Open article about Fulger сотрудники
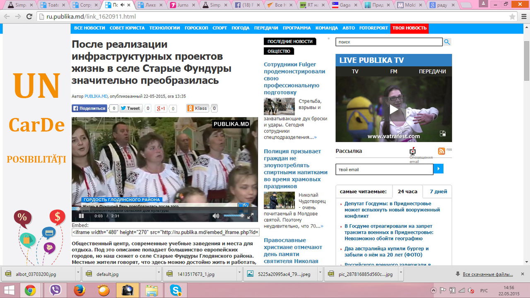This screenshot has width=530, height=298. click(x=294, y=78)
